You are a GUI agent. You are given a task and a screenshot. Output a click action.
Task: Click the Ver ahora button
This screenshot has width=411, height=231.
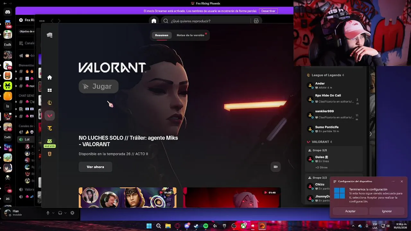click(x=95, y=167)
